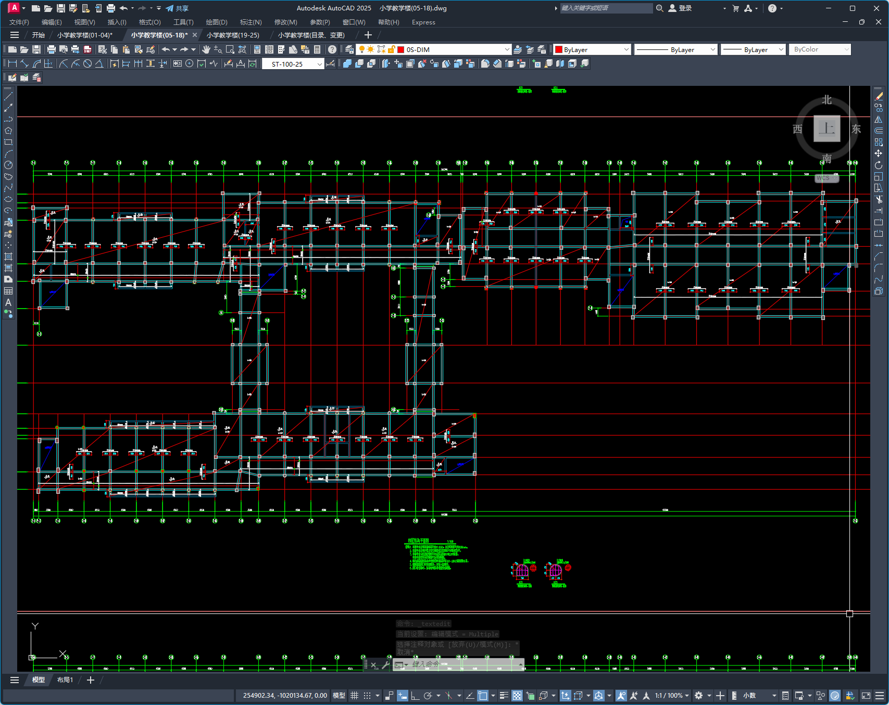This screenshot has width=889, height=705.
Task: Select the Table tool in Draw toolbar
Action: 8,291
